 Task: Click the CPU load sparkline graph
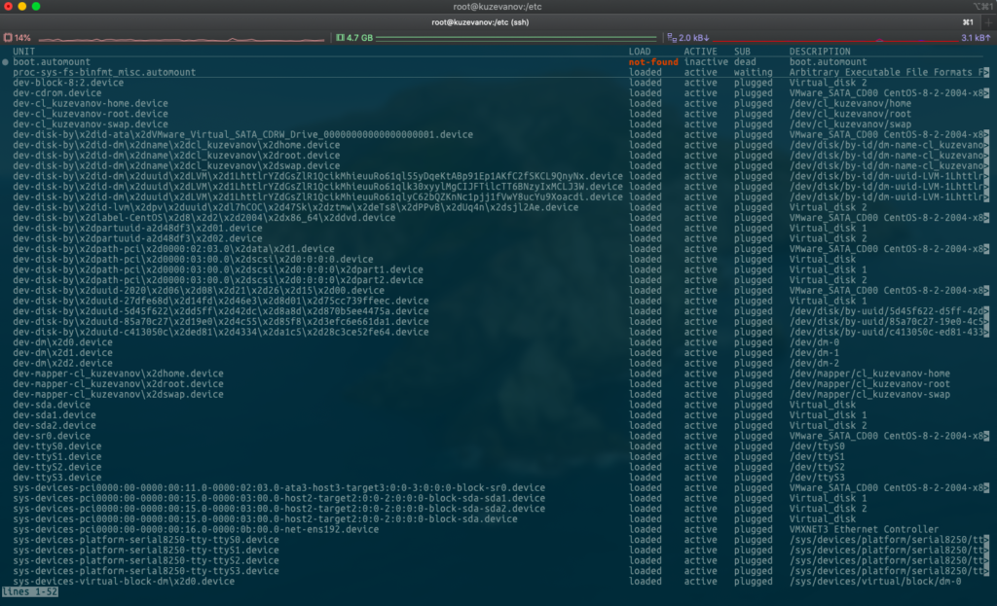[180, 38]
